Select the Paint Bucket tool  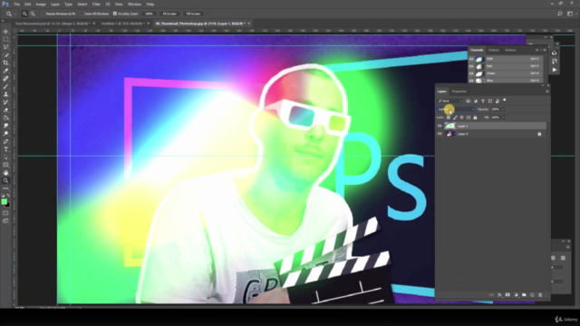tap(5, 118)
